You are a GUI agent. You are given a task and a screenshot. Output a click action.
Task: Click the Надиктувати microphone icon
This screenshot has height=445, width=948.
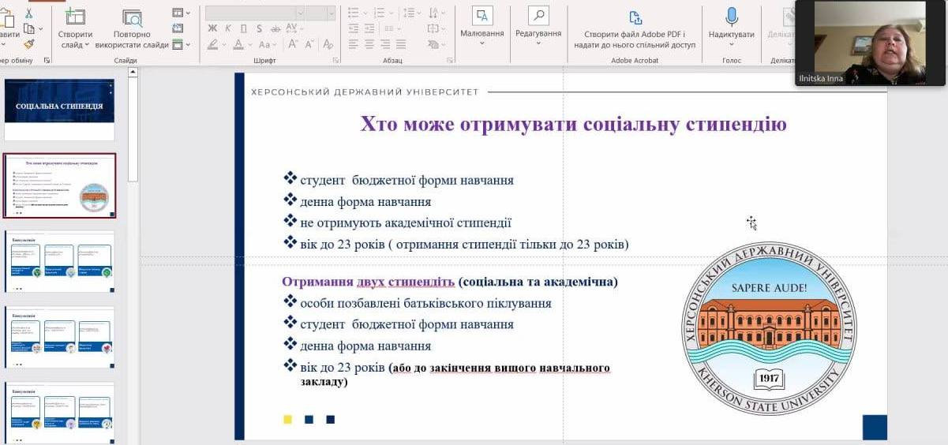732,17
